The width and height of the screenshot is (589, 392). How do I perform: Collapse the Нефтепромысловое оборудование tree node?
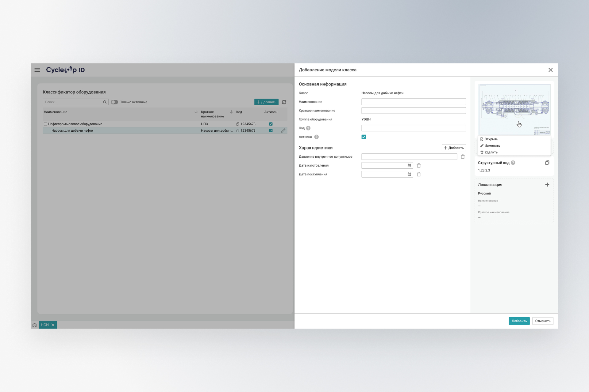45,124
